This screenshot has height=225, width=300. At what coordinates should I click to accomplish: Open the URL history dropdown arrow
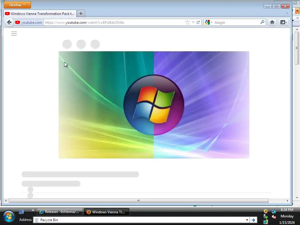[193, 22]
